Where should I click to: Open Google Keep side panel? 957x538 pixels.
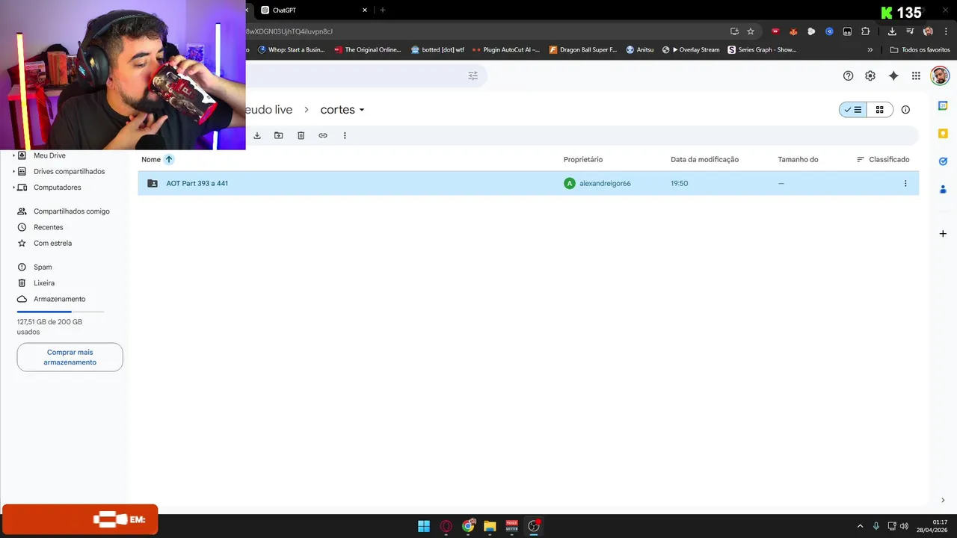tap(943, 133)
